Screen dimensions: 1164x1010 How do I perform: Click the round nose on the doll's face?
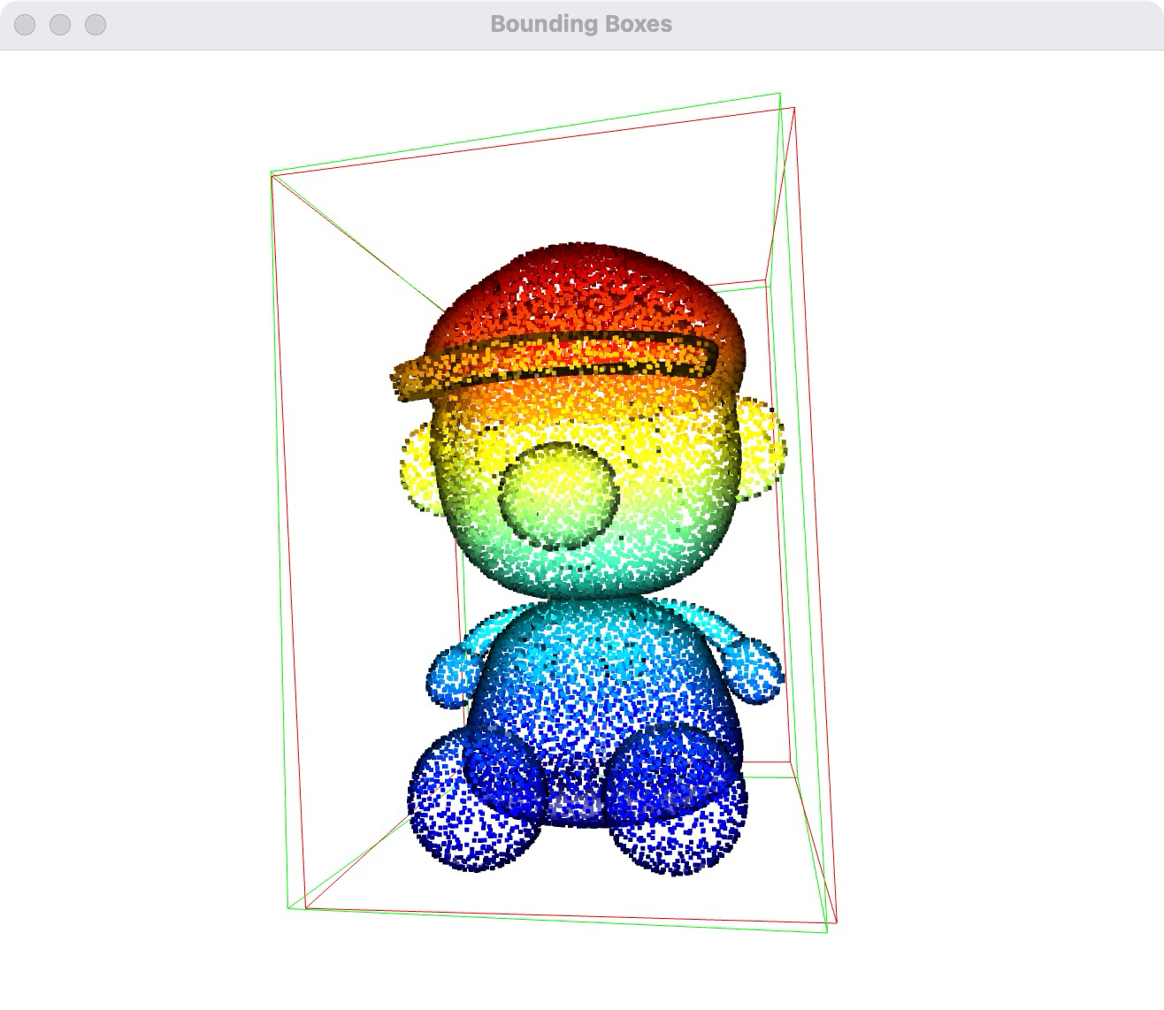559,495
